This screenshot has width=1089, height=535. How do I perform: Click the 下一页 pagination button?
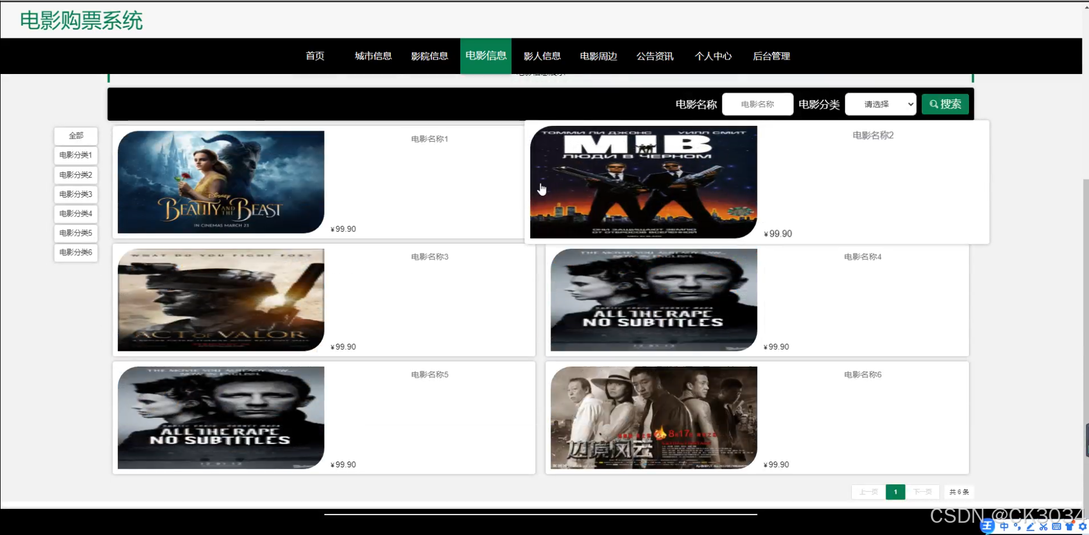click(x=922, y=492)
